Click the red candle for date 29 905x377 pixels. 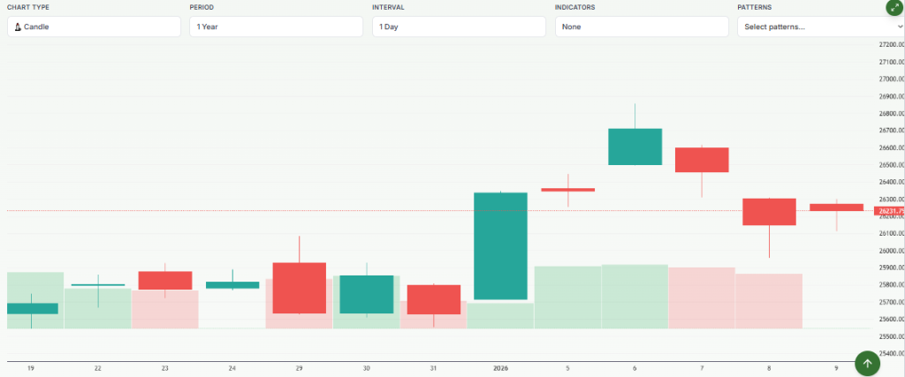point(299,288)
